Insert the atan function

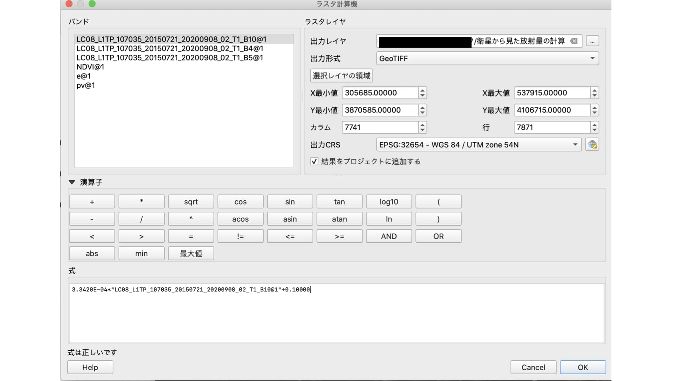(x=339, y=219)
